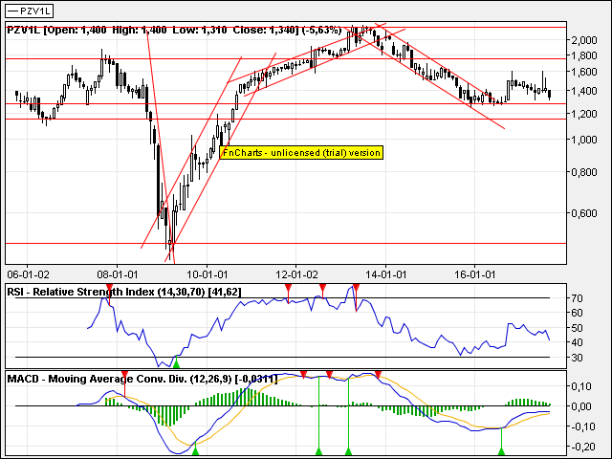This screenshot has width=612, height=459.
Task: Click the green buy marker in the RSI panel
Action: click(176, 363)
